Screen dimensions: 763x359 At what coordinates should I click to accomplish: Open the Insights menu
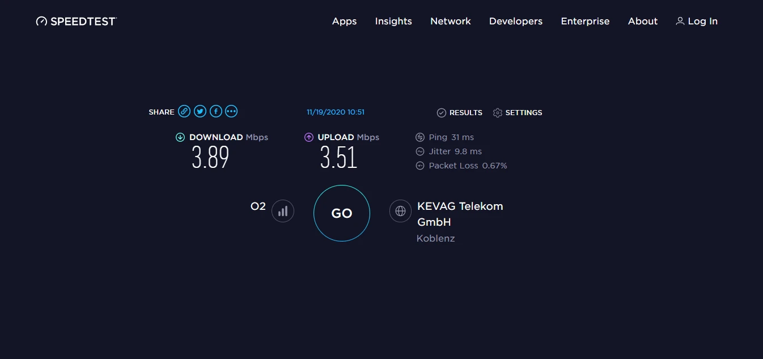393,21
